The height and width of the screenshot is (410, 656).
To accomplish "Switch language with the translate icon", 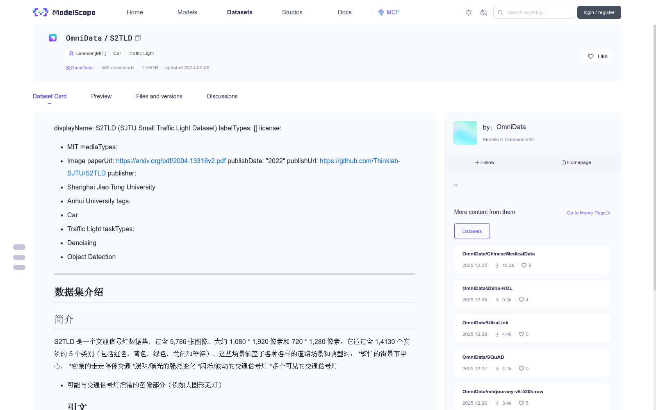I will click(x=483, y=12).
